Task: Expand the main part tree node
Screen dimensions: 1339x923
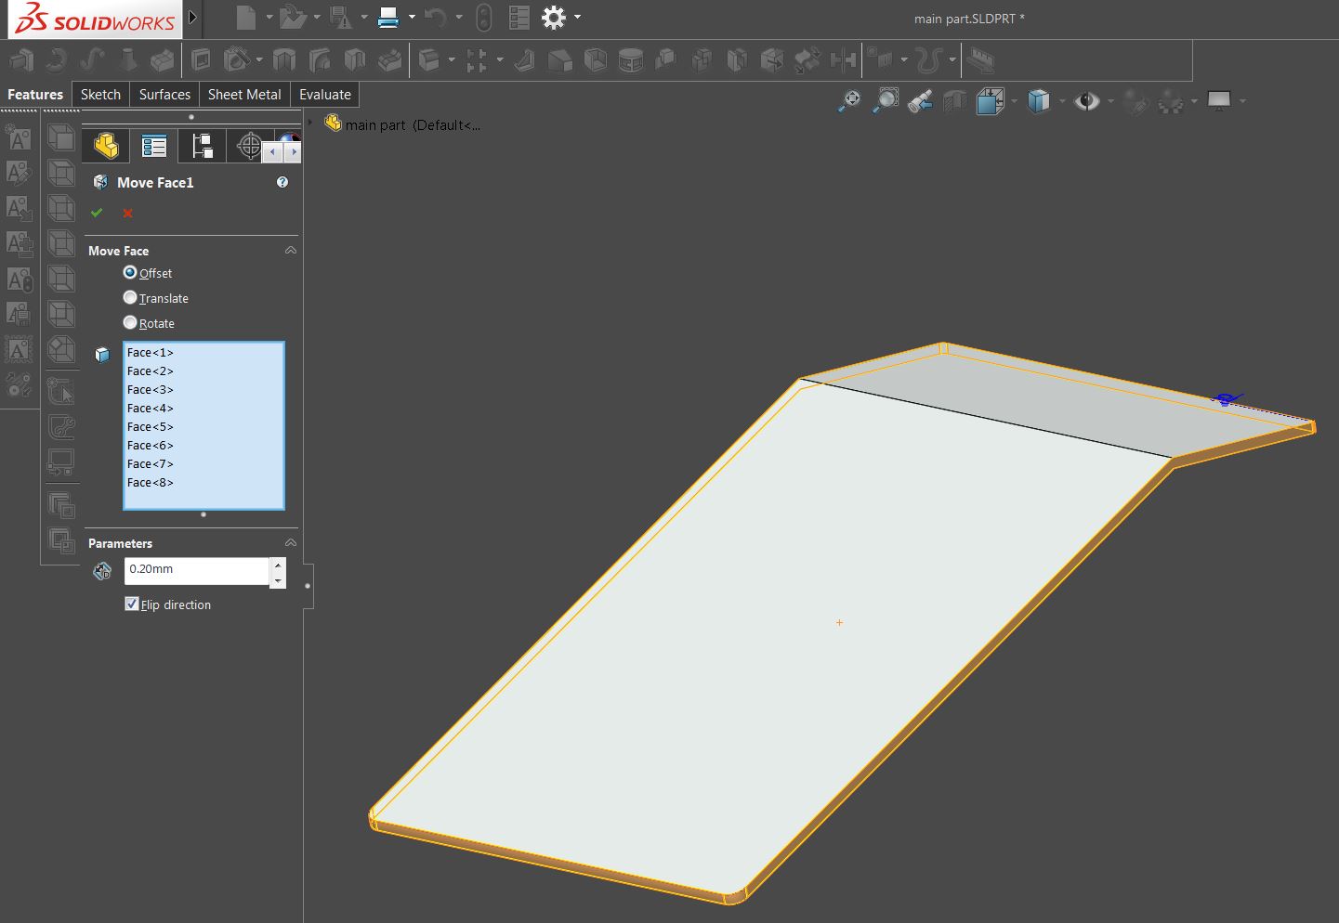Action: point(310,123)
